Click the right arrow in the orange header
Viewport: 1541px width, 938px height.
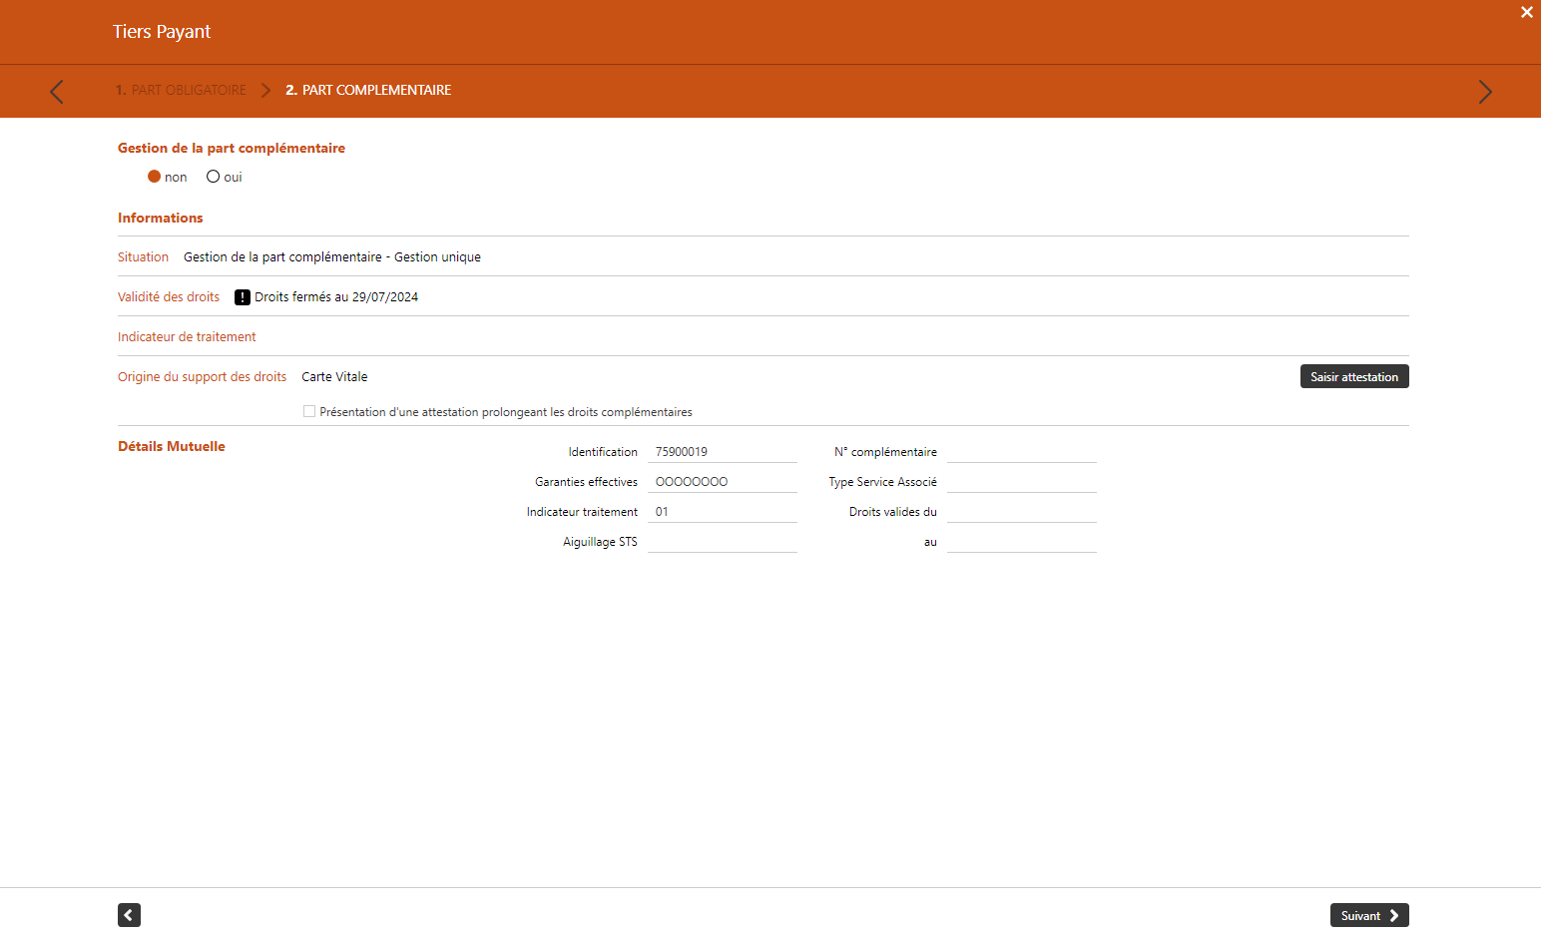[x=1484, y=92]
